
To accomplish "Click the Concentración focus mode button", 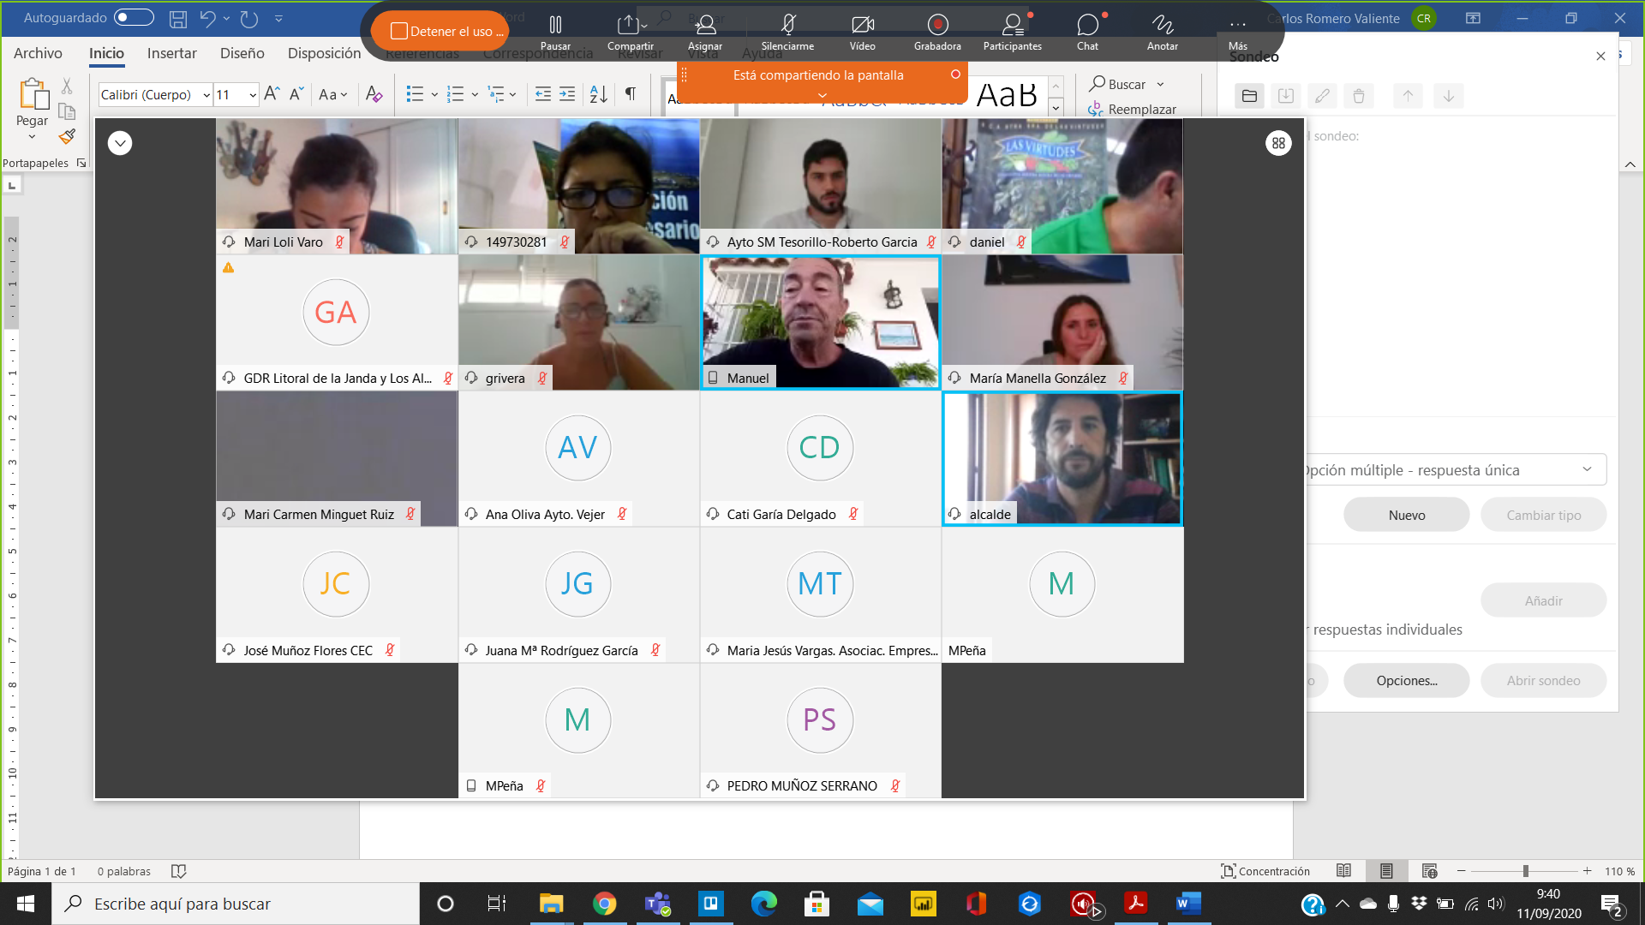I will (1265, 871).
